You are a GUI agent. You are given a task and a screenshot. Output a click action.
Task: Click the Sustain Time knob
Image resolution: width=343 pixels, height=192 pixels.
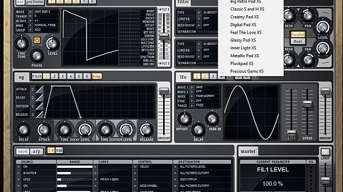[105, 130]
